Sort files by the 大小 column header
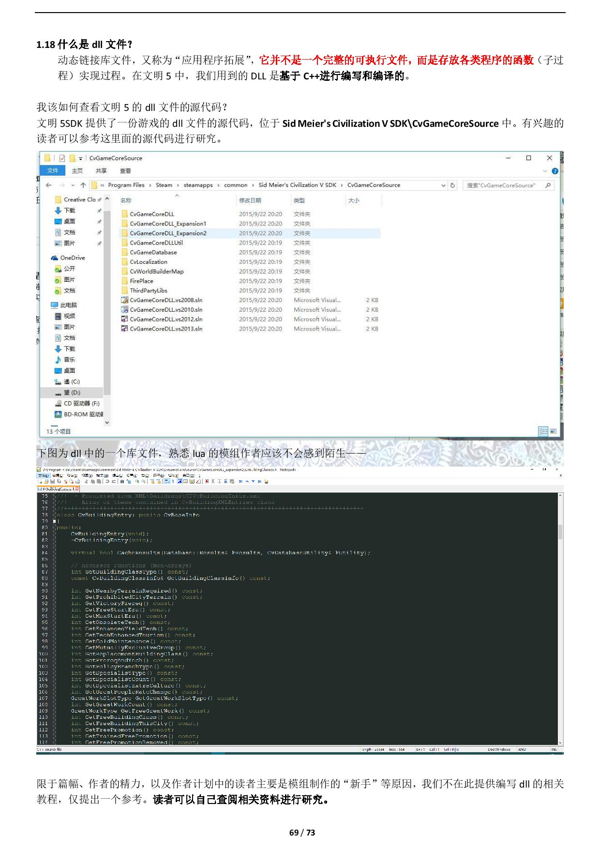 (x=354, y=200)
